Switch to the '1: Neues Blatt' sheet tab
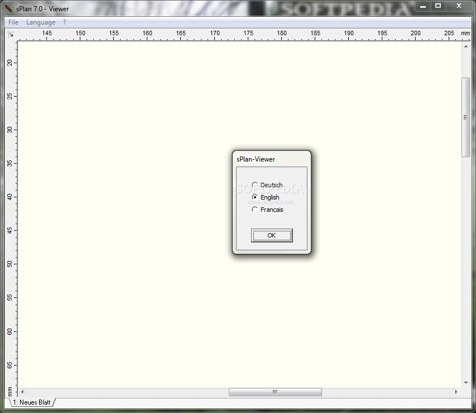The width and height of the screenshot is (476, 413). (32, 402)
